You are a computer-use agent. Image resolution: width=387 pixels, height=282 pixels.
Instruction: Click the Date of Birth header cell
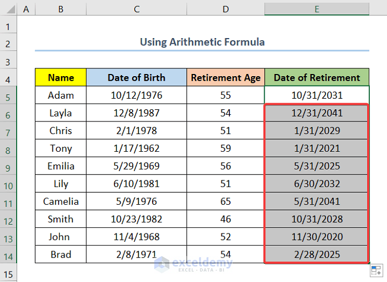pyautogui.click(x=137, y=78)
